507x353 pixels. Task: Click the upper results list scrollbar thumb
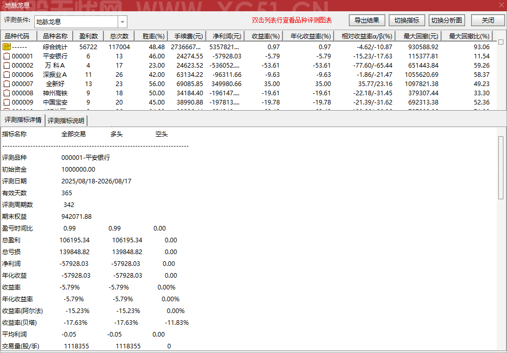pos(501,42)
